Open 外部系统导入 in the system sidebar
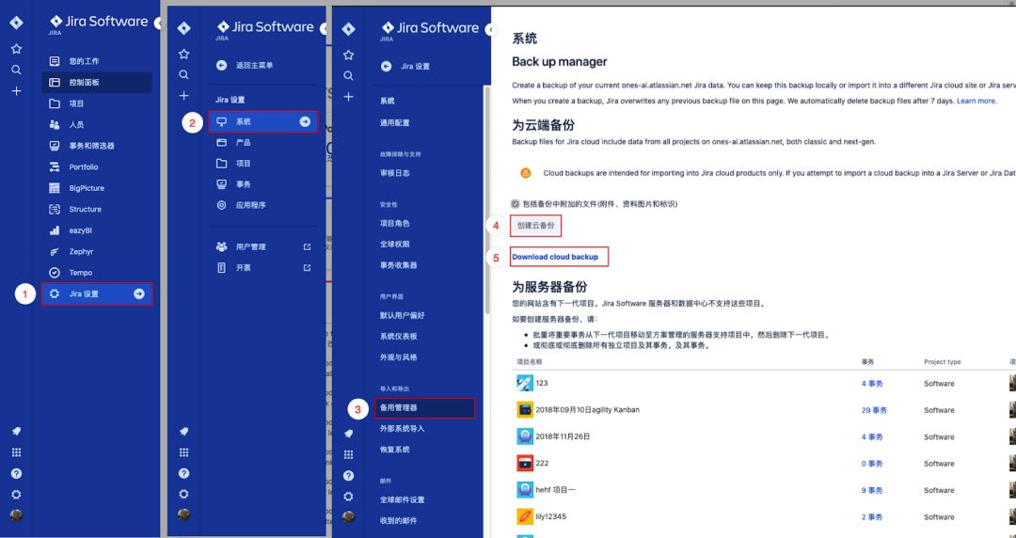Viewport: 1016px width, 538px height. (403, 429)
